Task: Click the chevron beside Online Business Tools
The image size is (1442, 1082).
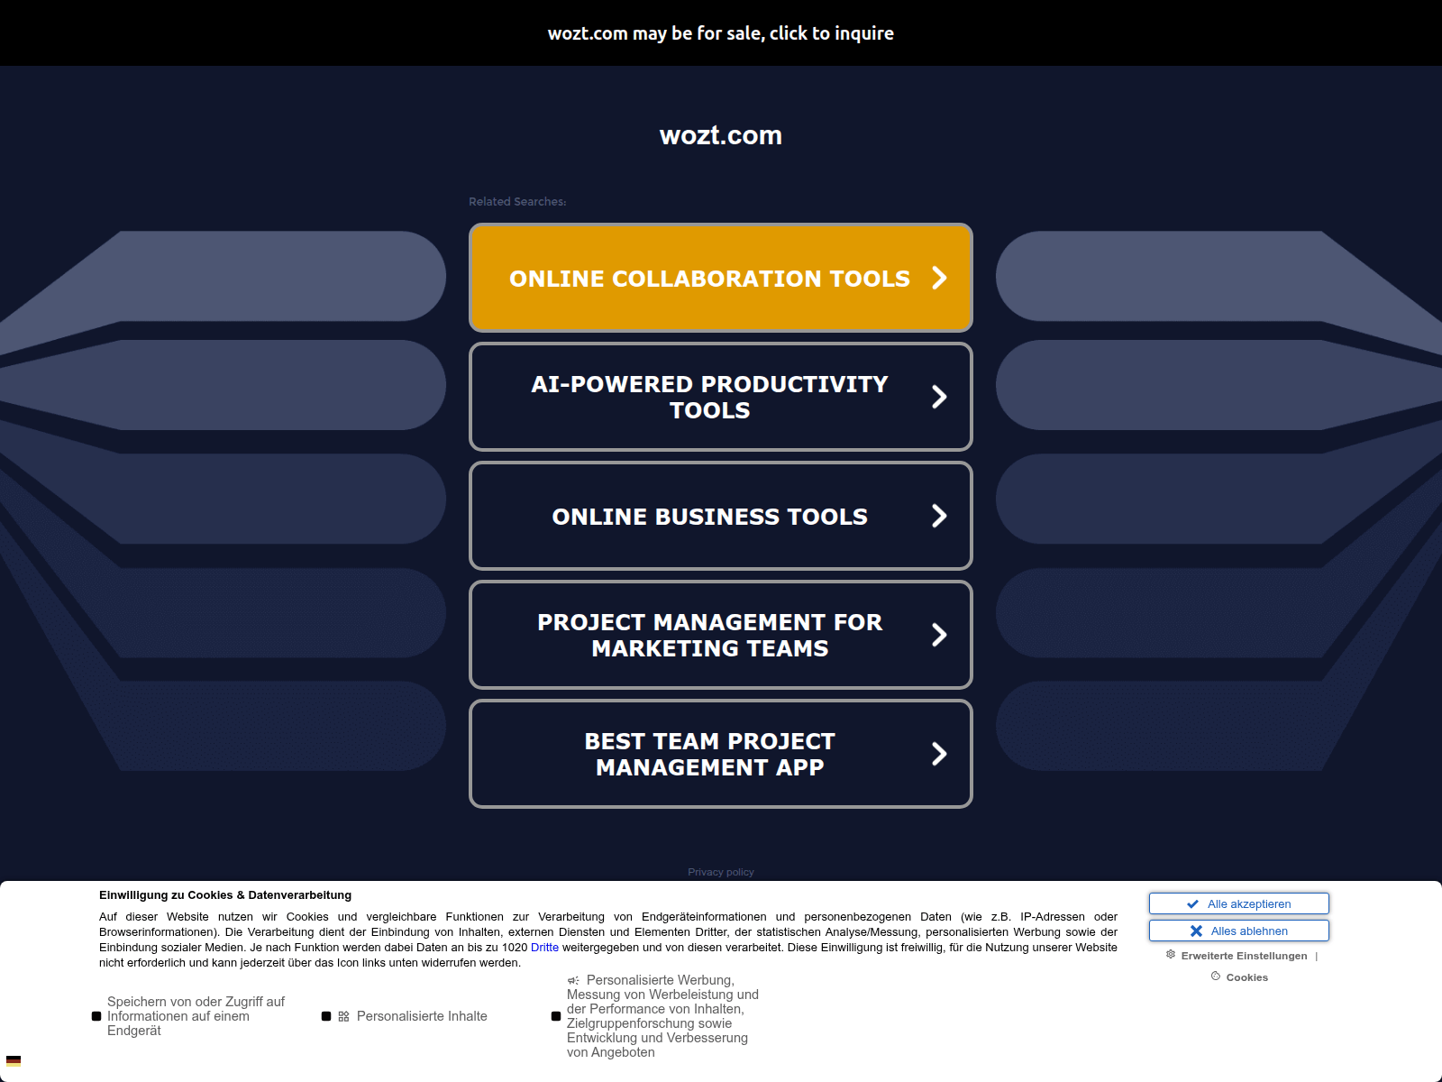Action: tap(939, 516)
